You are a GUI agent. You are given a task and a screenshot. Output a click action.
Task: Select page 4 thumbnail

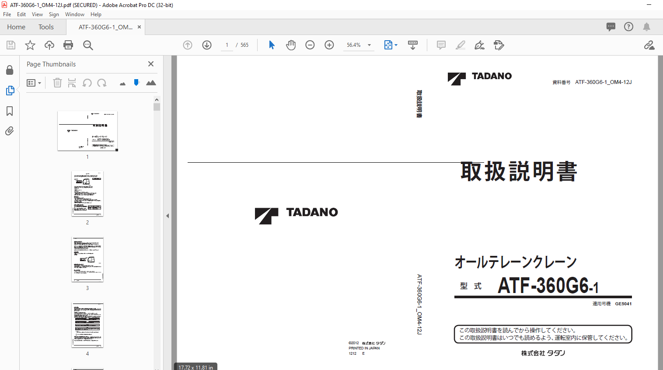87,325
